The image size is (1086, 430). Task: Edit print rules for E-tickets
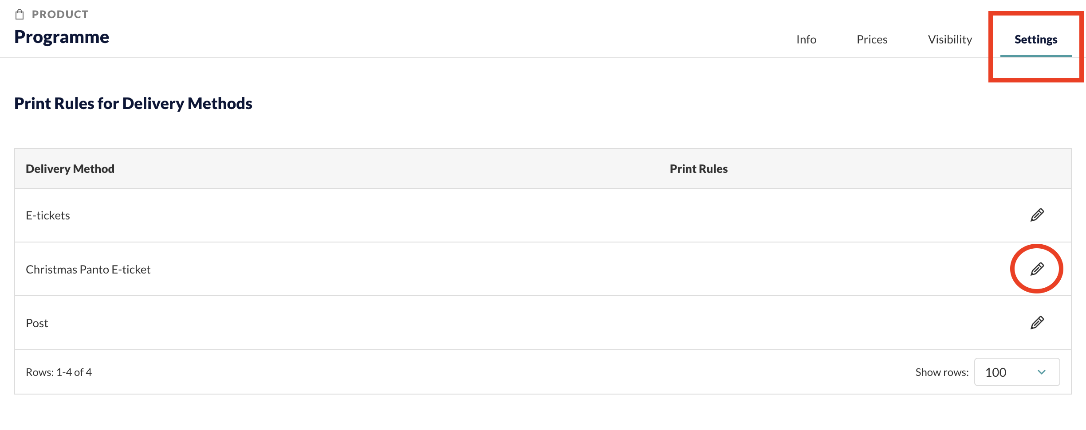(1037, 215)
